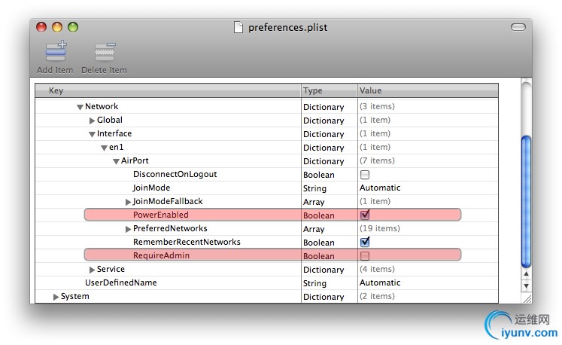Click the toolbar toggle pill button
Image resolution: width=562 pixels, height=345 pixels.
coord(518,27)
